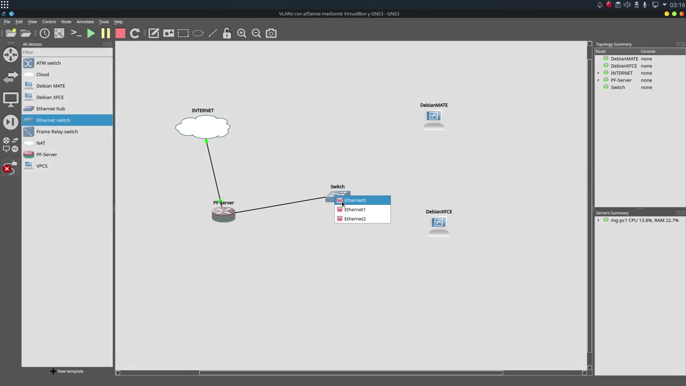Viewport: 686px width, 386px height.
Task: Expand mg-pc1 server in Servers Summary
Action: pos(599,220)
